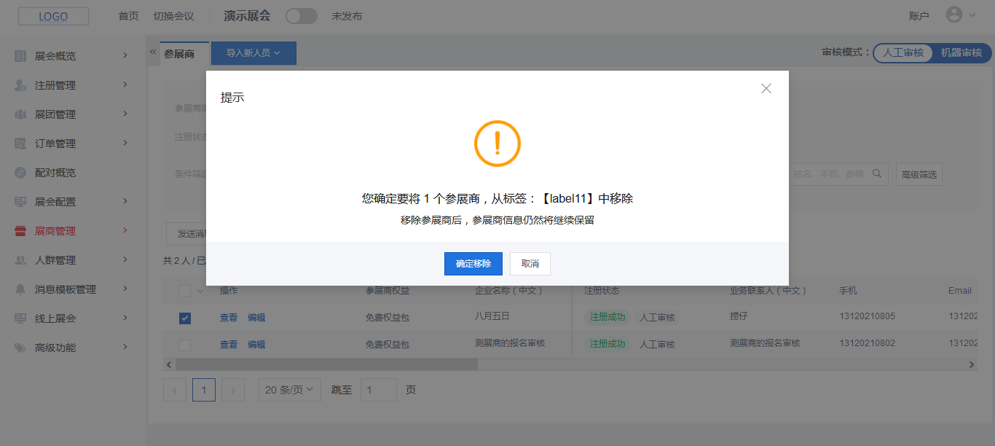
Task: Select the 参展商 tab
Action: click(179, 54)
